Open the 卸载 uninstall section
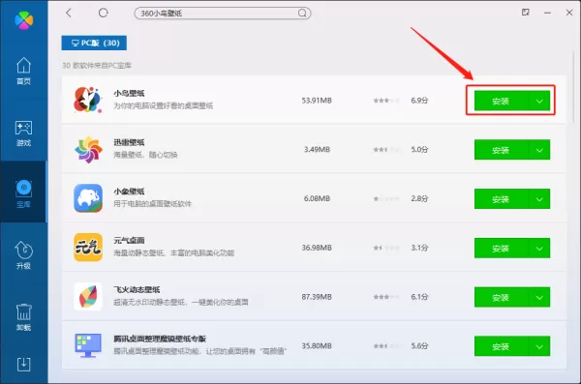The width and height of the screenshot is (581, 384). click(x=23, y=317)
